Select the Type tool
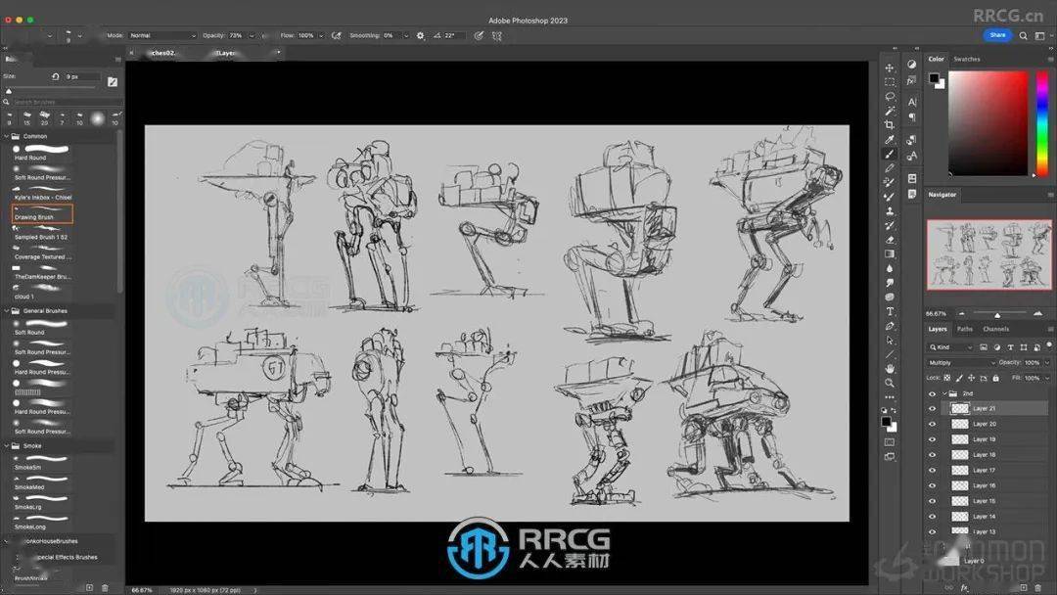 (890, 311)
